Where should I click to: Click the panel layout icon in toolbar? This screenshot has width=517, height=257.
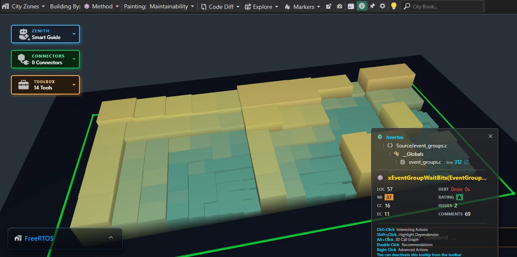351,6
